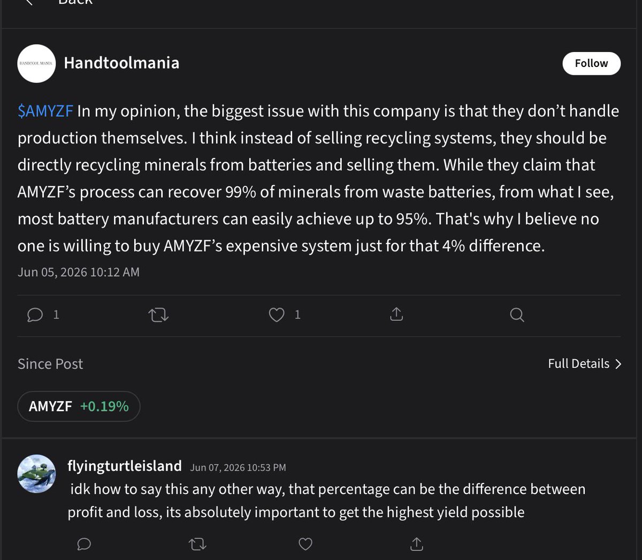View Handtoolmania's profile avatar
642x560 pixels.
[36, 63]
